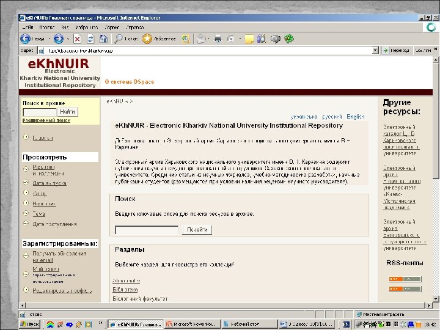
Task: Focus the sidebar archive search input
Action: (x=40, y=112)
